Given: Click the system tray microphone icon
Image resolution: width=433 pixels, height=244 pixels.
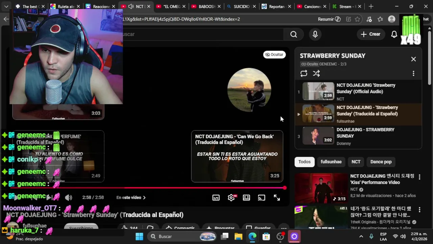Looking at the screenshot, I should point(371,237).
